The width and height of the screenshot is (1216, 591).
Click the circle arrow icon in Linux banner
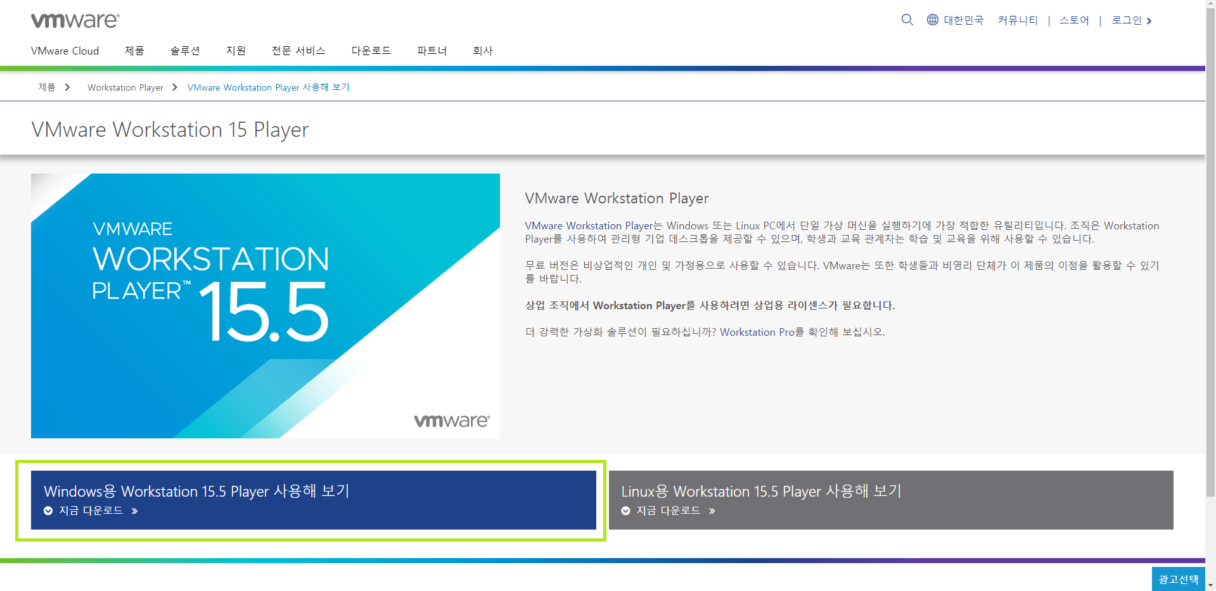point(625,511)
